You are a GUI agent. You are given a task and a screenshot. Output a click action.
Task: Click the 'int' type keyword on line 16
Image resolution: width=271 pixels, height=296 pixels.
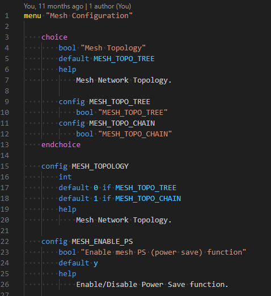65,177
